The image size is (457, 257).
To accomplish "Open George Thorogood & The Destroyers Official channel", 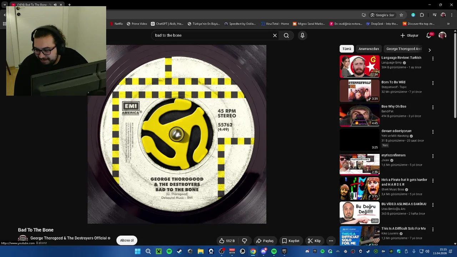I will tap(68, 238).
